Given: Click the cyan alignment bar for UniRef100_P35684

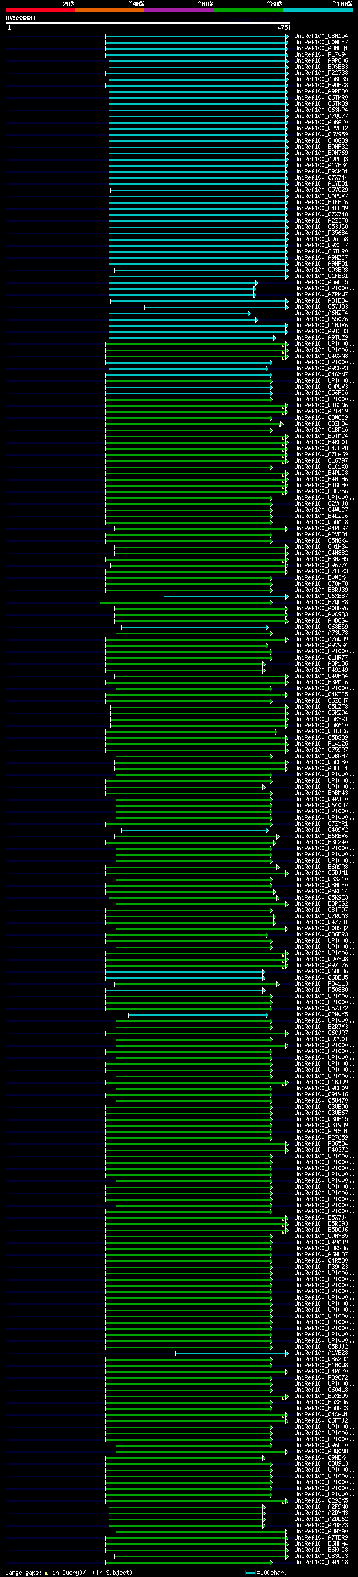Looking at the screenshot, I should click(x=198, y=233).
